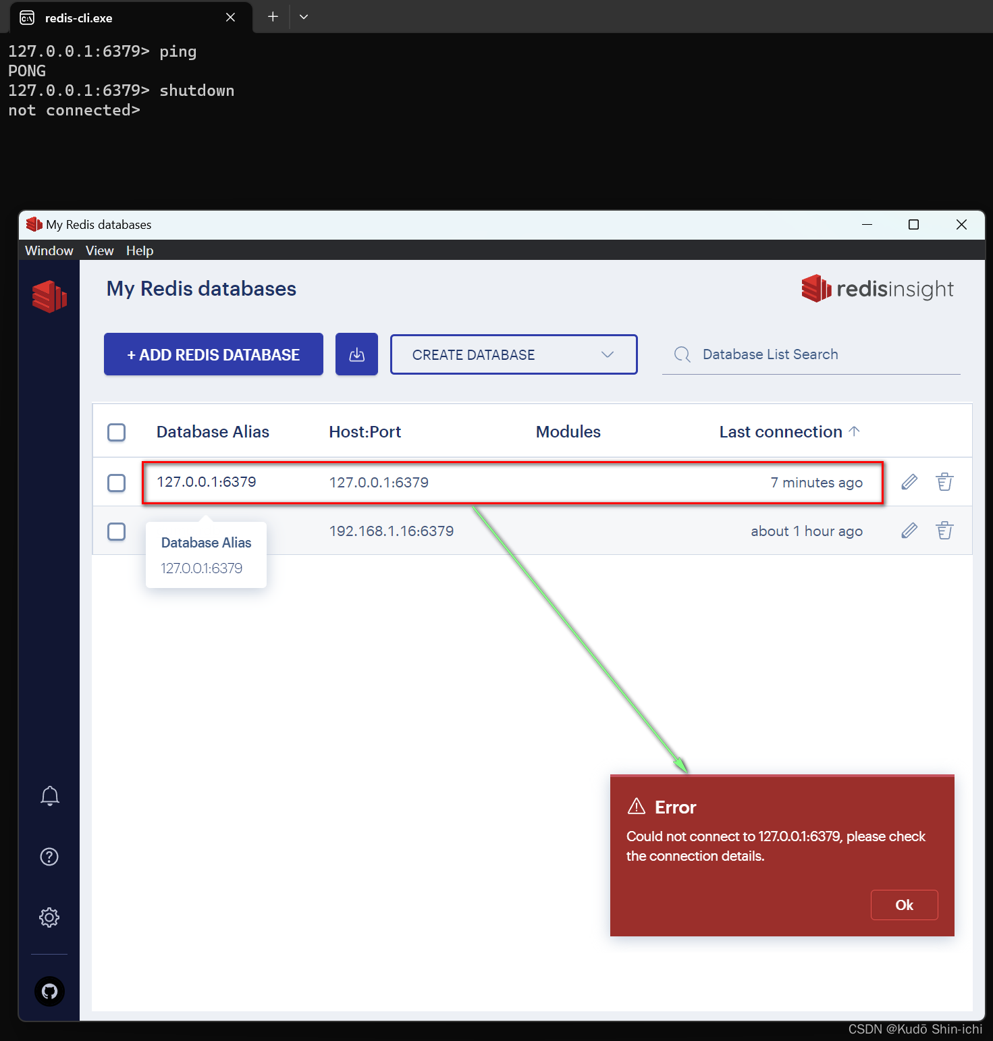This screenshot has height=1041, width=993.
Task: Delete the 192.168.1.16:6379 database with the trash icon
Action: 944,531
